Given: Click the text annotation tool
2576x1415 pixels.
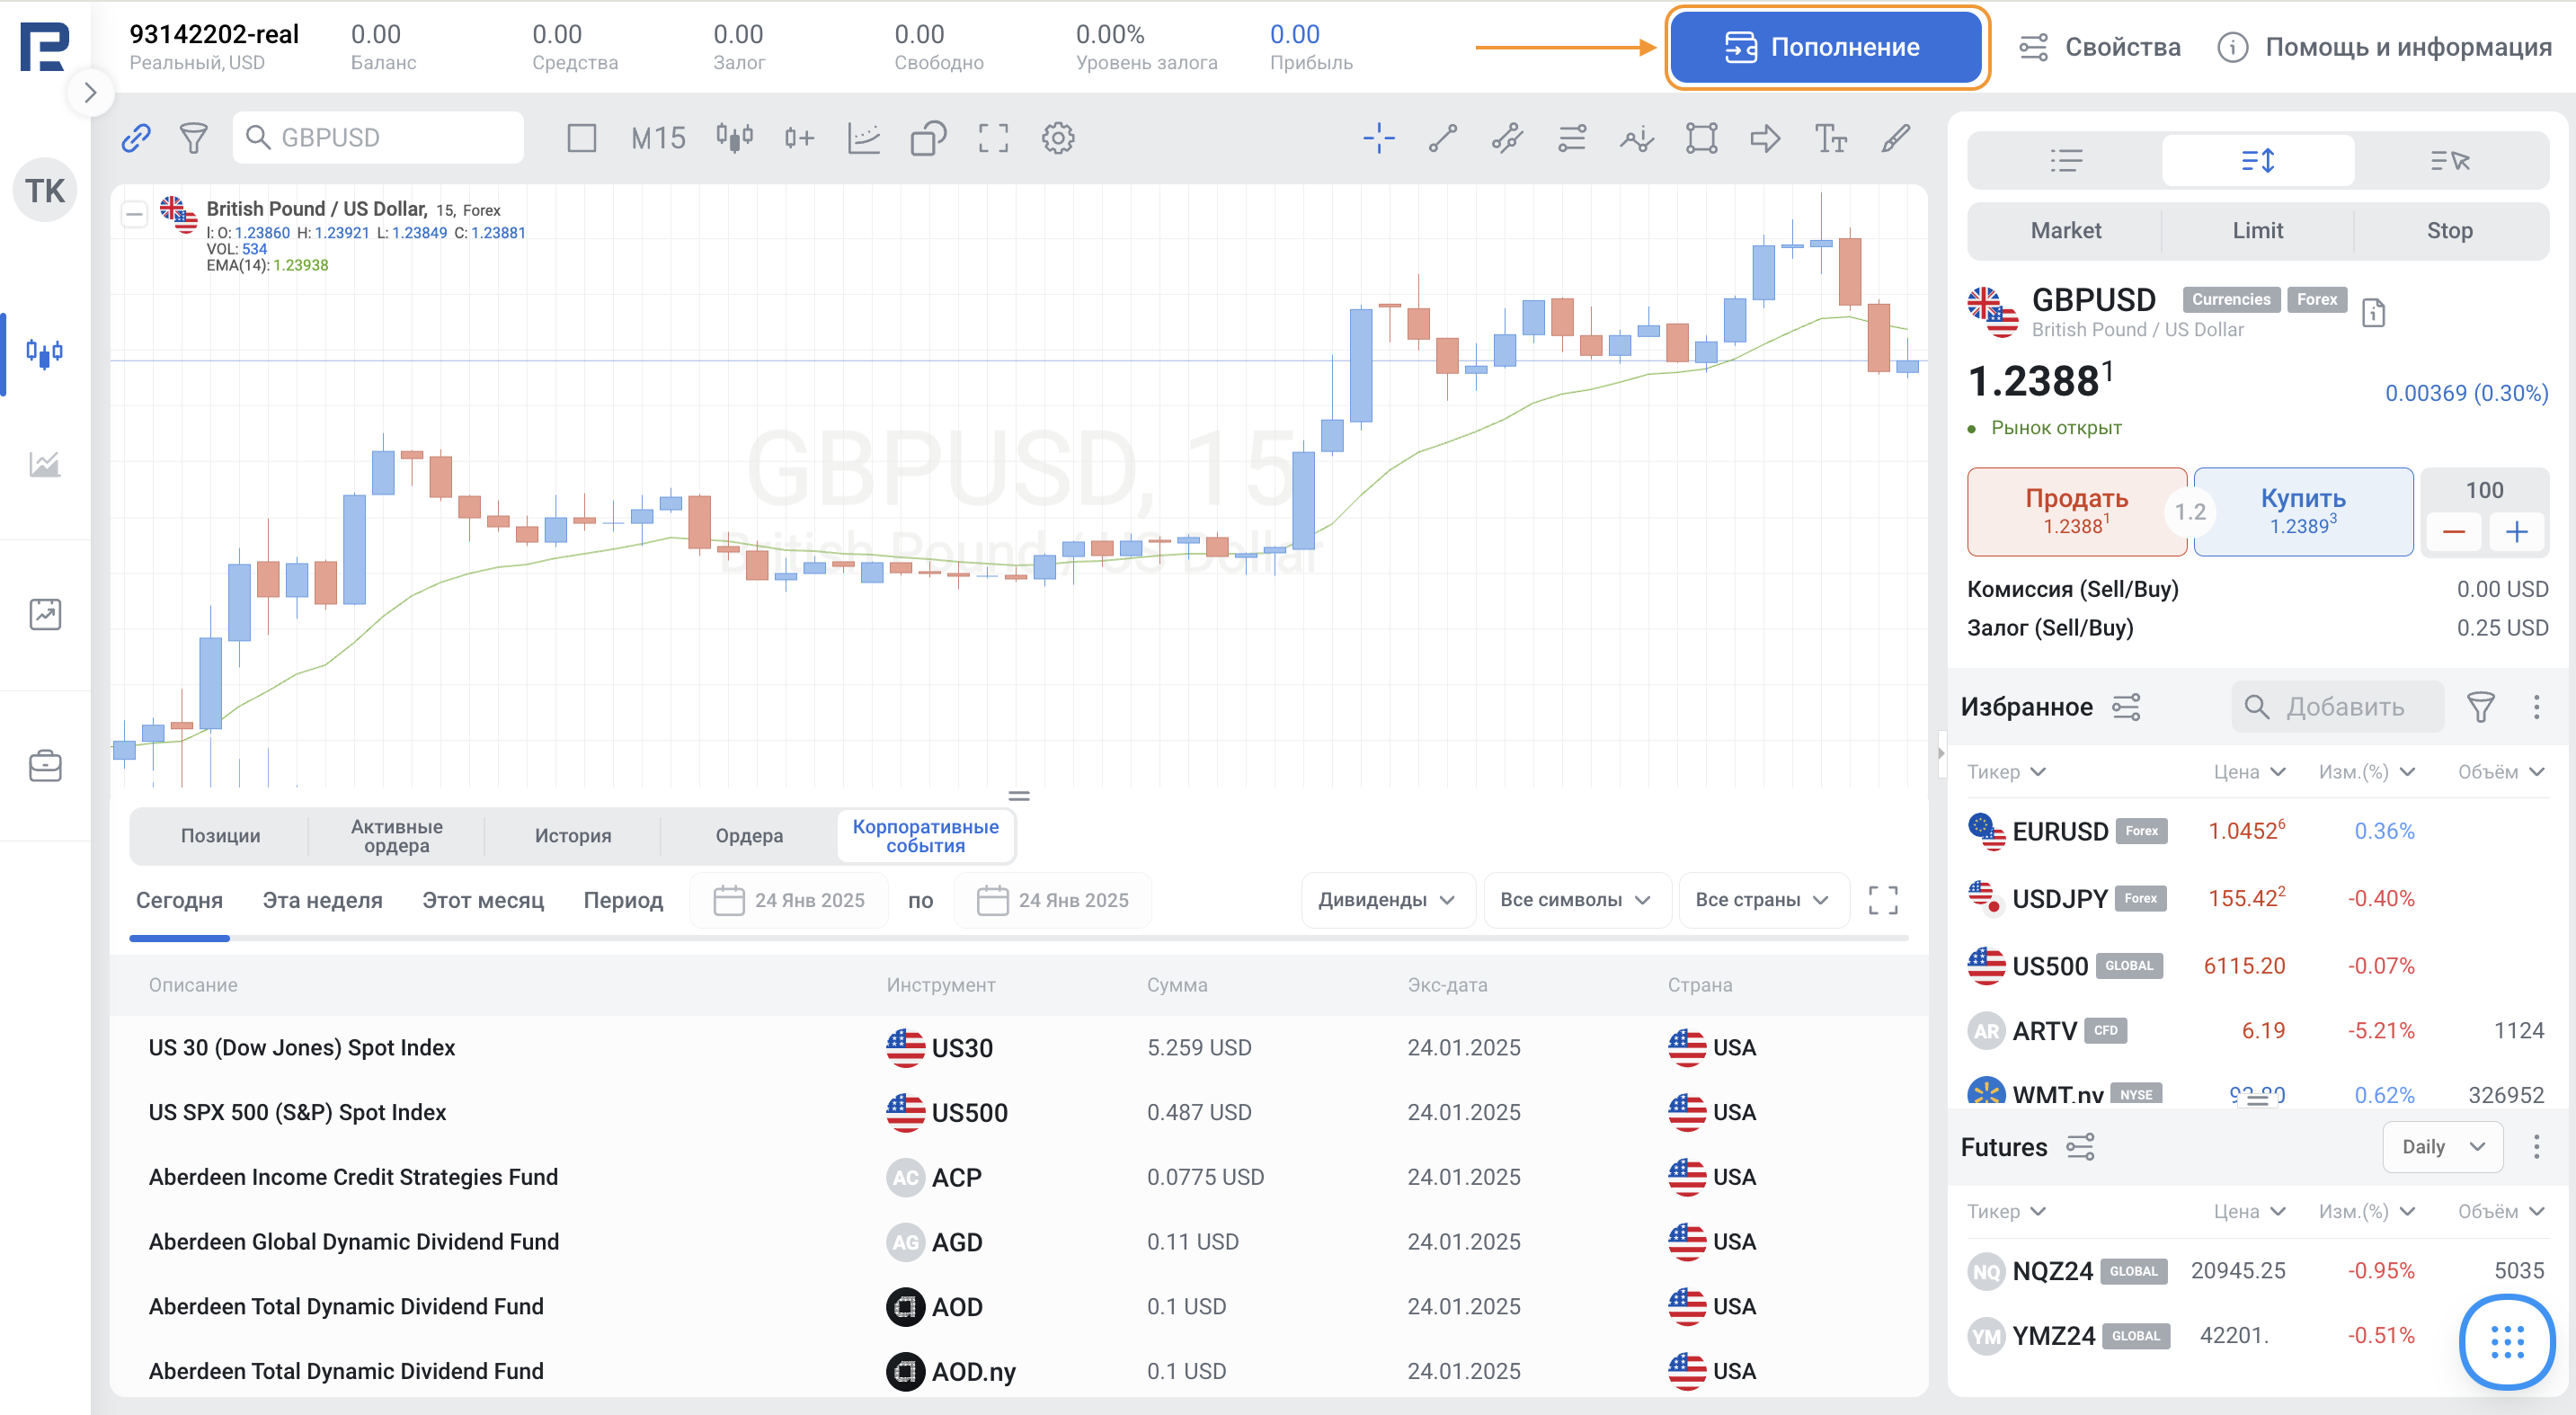Looking at the screenshot, I should pyautogui.click(x=1829, y=138).
